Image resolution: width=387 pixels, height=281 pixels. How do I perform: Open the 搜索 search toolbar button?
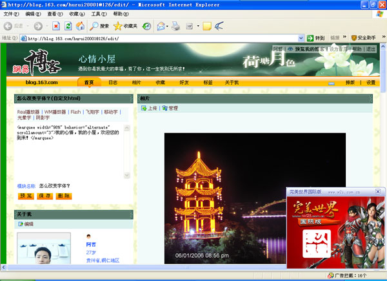(99, 26)
